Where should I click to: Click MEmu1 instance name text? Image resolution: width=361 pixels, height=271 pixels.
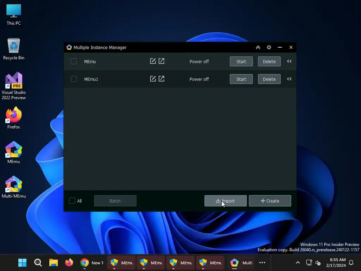(91, 79)
